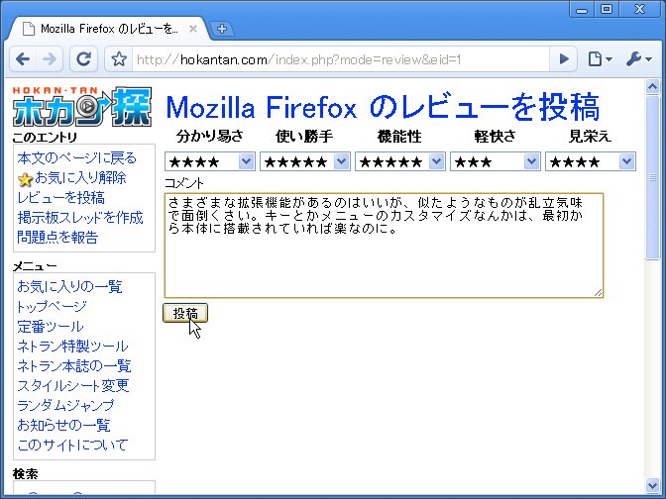Open the 軽快さ rating dropdown
Viewport: 666px width, 499px height.
coord(496,161)
